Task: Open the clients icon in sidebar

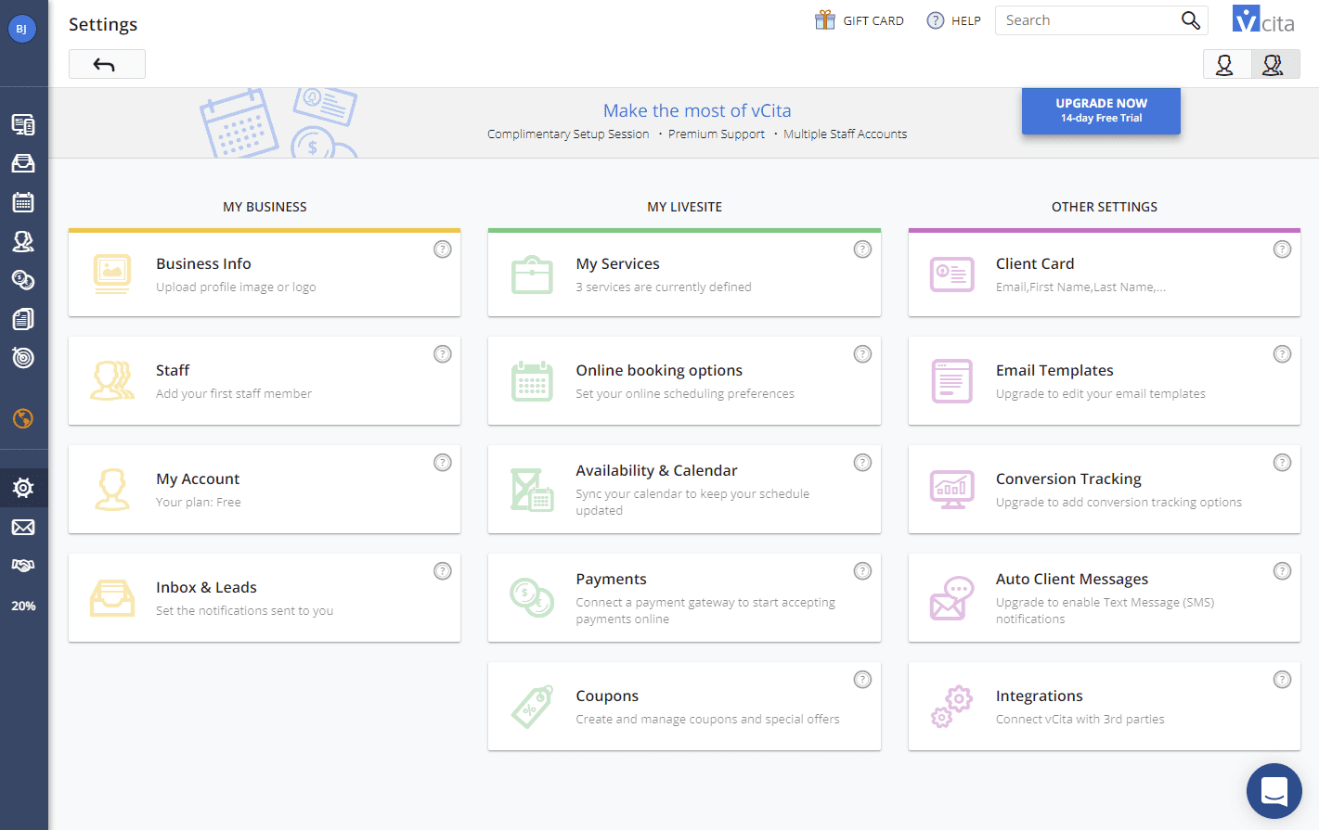Action: (x=23, y=241)
